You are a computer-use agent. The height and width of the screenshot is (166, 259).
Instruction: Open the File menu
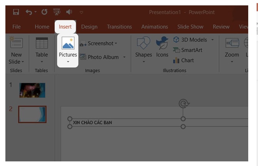tap(17, 27)
